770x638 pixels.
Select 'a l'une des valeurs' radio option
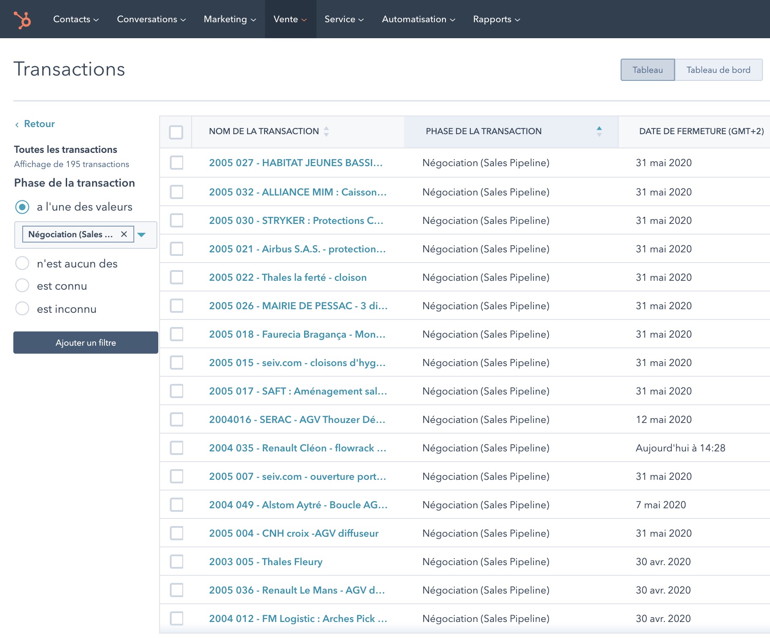coord(22,207)
